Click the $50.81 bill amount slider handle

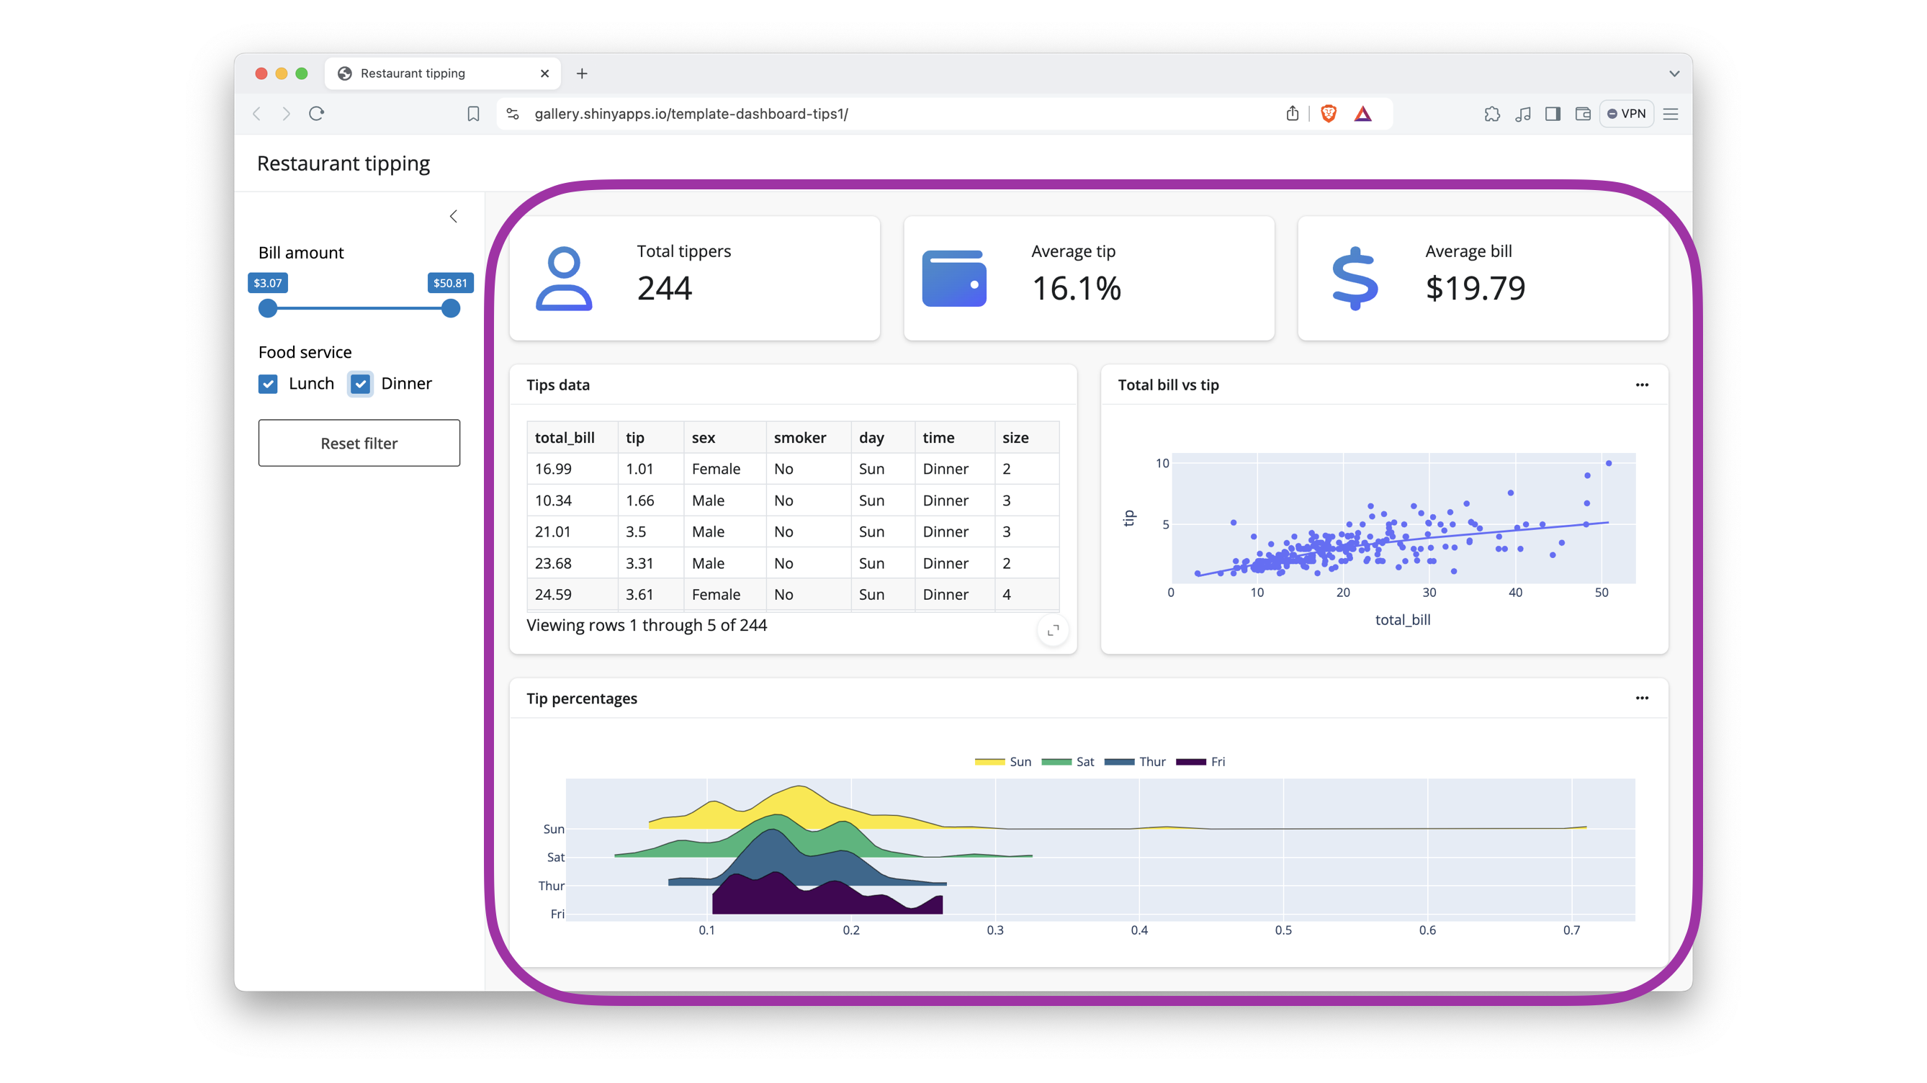[450, 308]
